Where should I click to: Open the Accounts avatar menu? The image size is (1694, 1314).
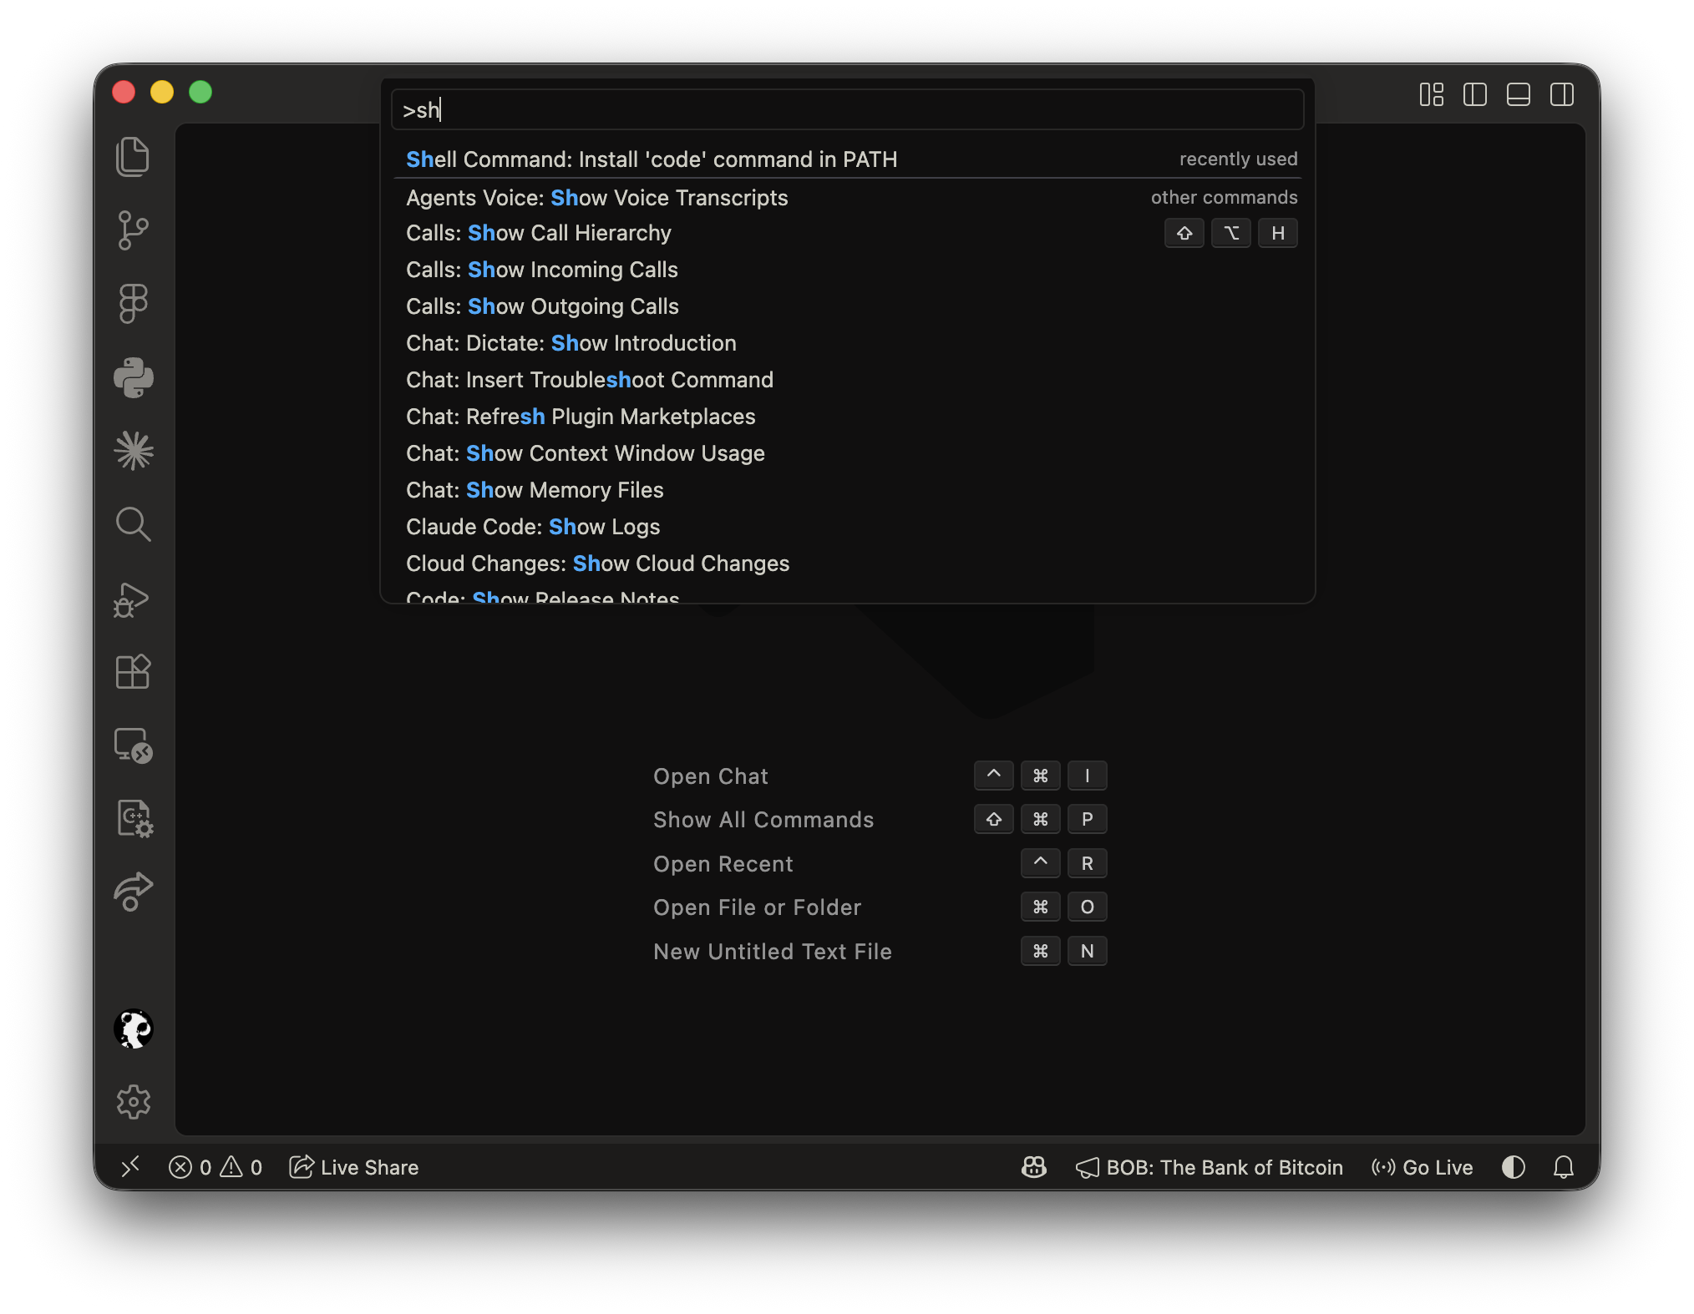[x=133, y=1028]
